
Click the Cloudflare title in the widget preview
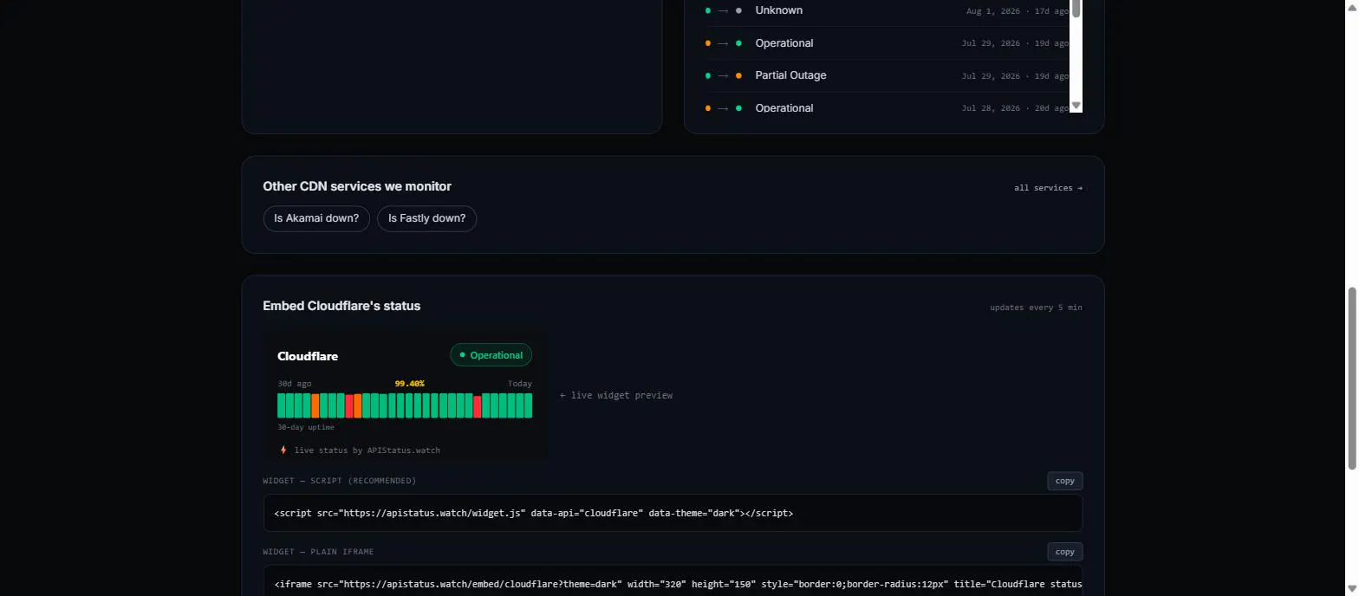tap(308, 356)
